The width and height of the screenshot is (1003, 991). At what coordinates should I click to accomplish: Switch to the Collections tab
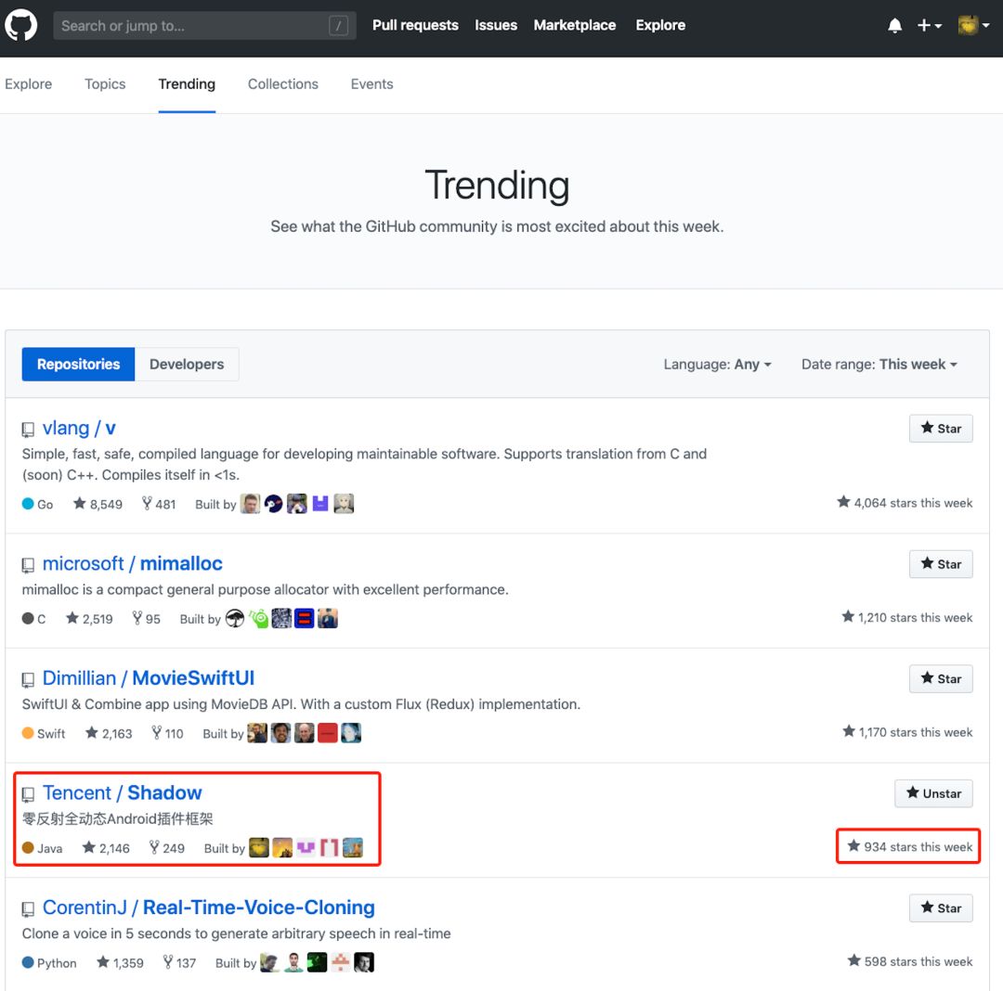282,84
